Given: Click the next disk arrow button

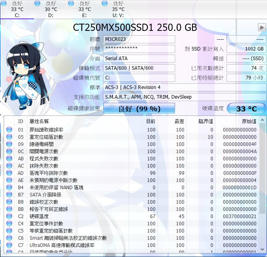Looking at the screenshot, I should pos(262,27).
